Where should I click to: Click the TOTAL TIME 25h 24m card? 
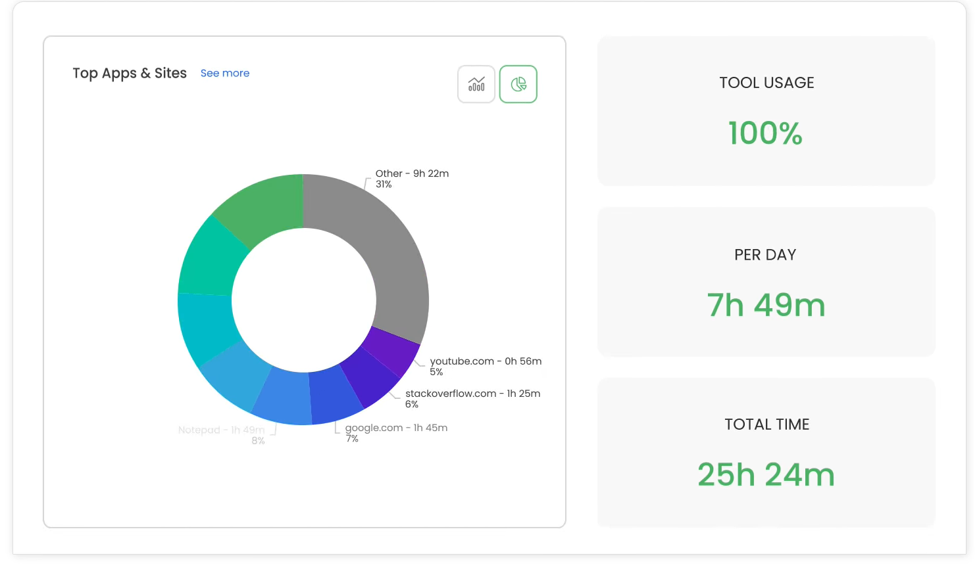pyautogui.click(x=766, y=452)
